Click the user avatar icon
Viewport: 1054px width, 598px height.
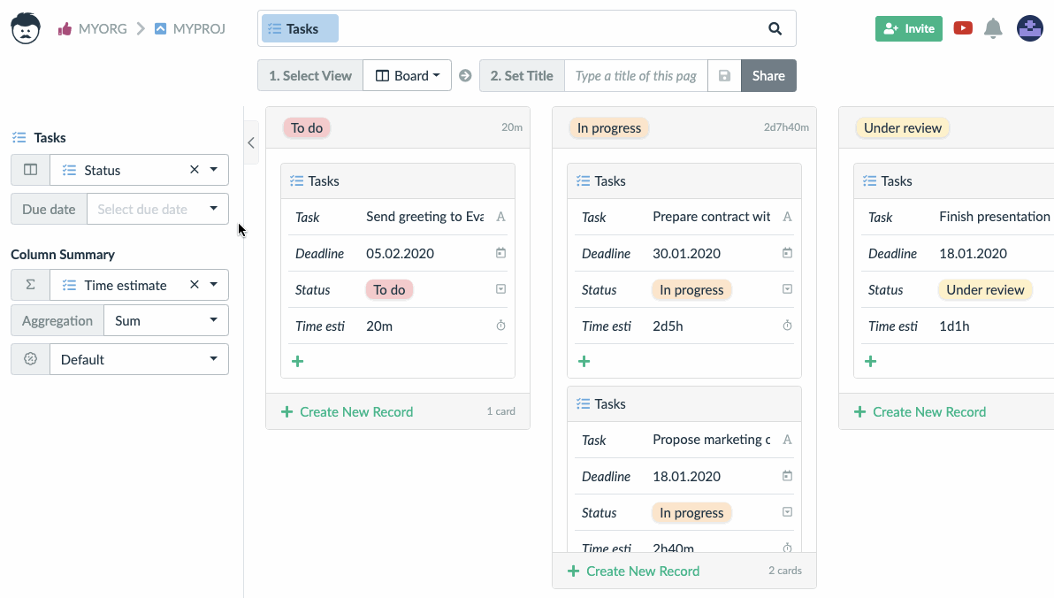(x=1029, y=28)
